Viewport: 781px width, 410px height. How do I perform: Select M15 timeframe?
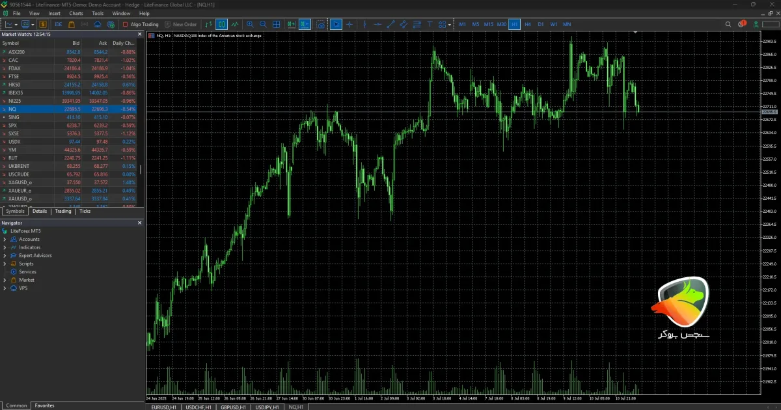click(488, 24)
